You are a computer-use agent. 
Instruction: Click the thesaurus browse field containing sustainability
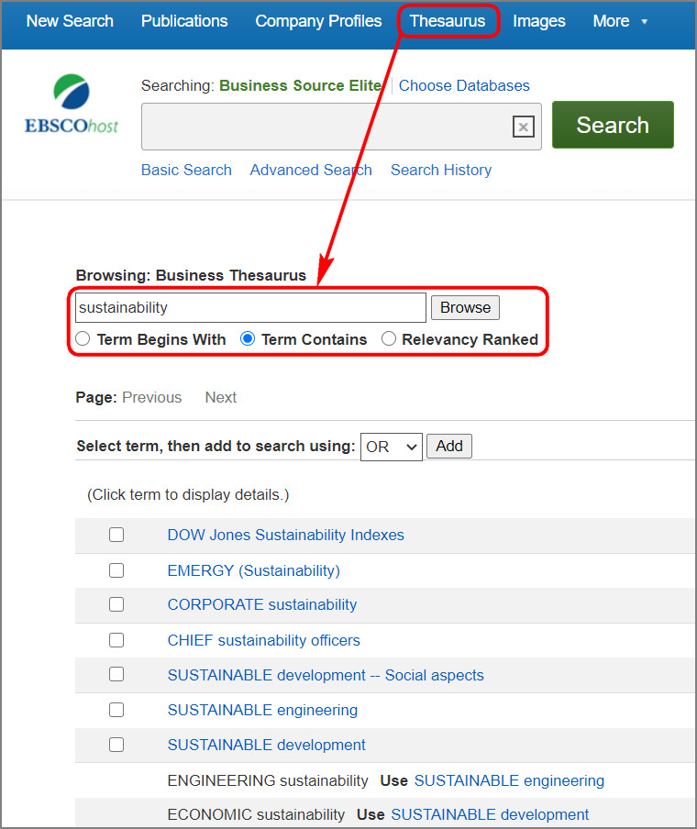tap(250, 308)
